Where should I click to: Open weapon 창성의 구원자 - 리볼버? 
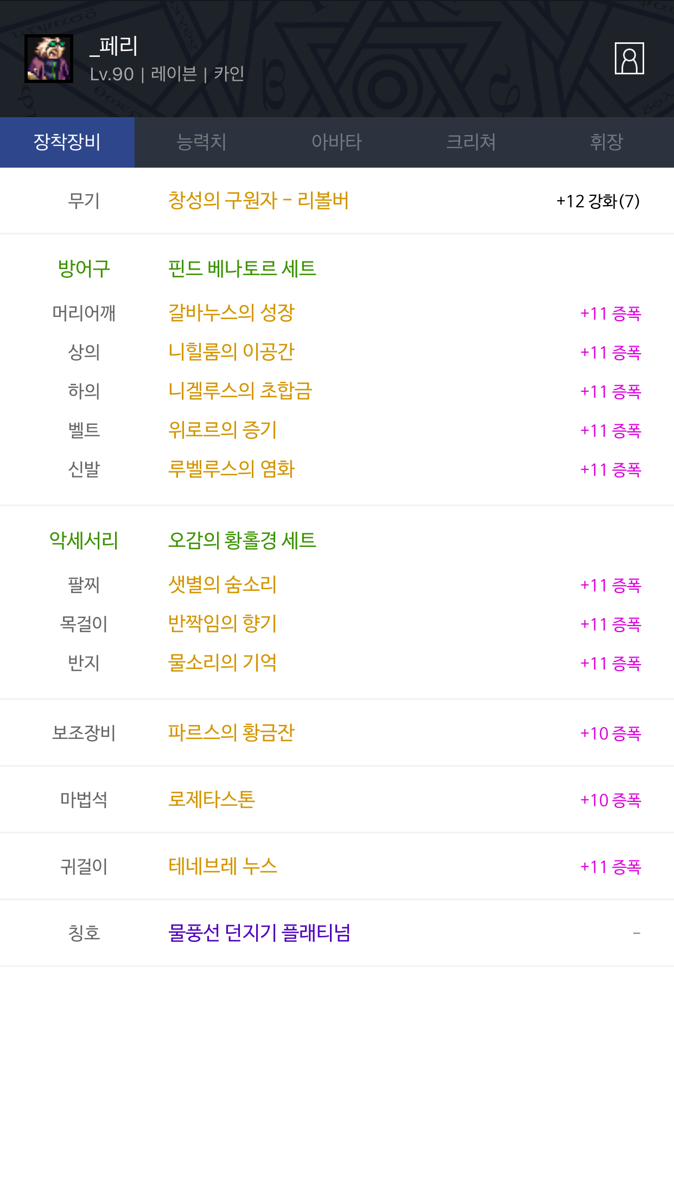click(258, 201)
